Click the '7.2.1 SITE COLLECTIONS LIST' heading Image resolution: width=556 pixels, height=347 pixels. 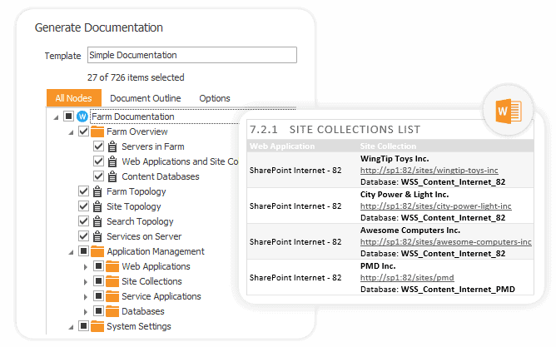[335, 129]
